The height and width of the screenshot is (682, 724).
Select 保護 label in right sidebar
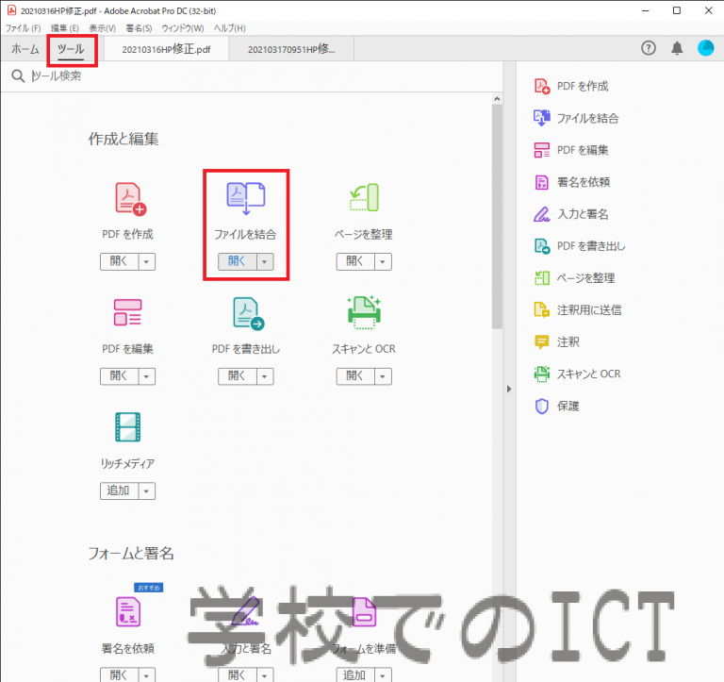[568, 407]
